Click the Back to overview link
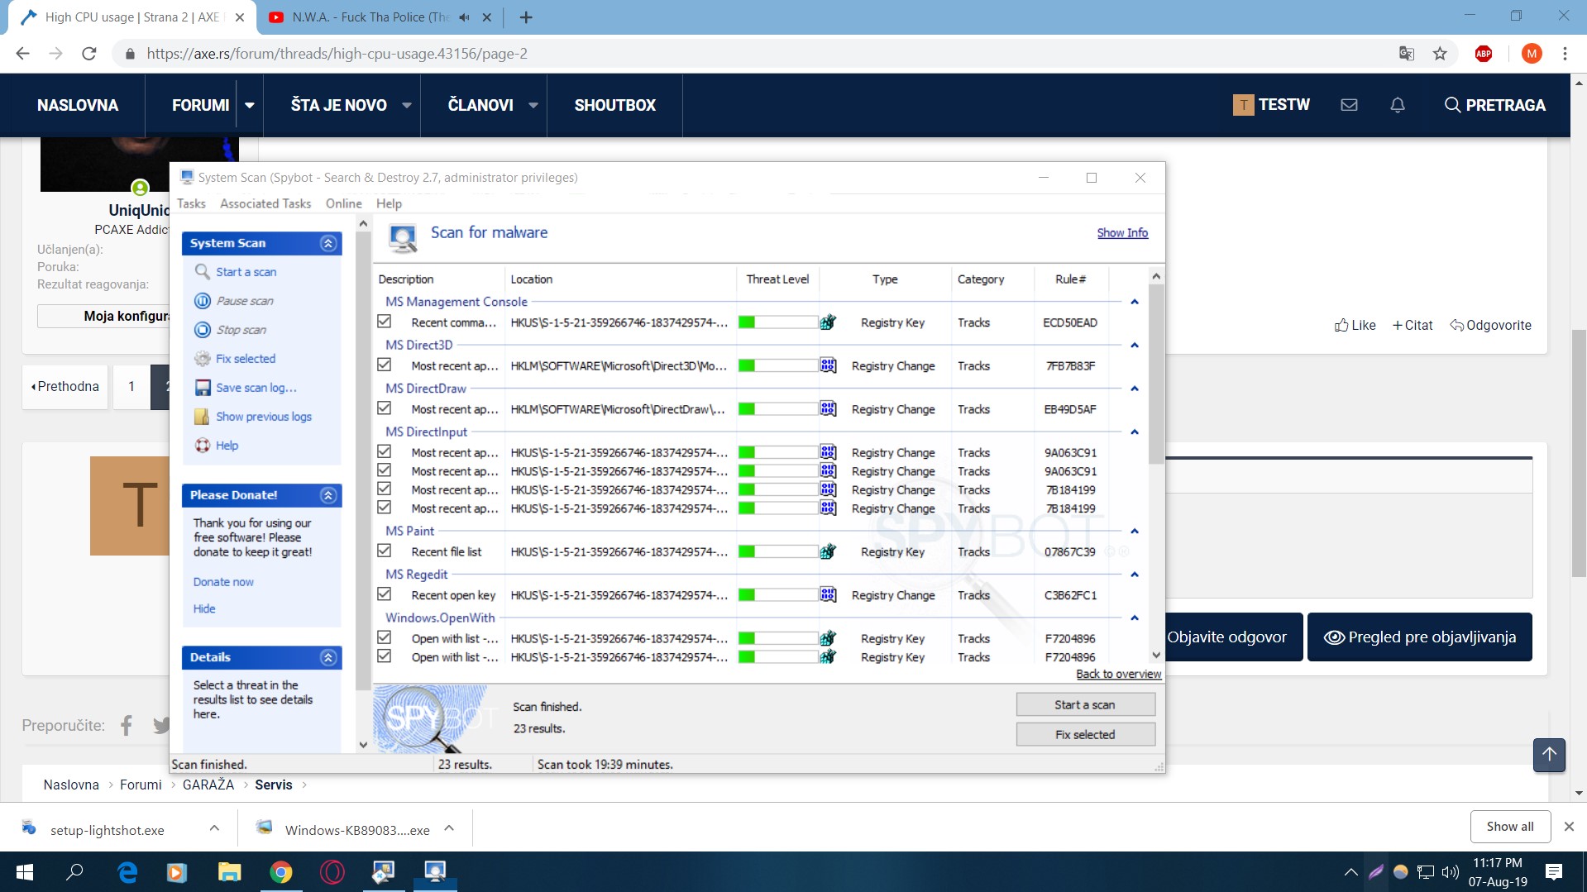The image size is (1587, 892). (1118, 674)
